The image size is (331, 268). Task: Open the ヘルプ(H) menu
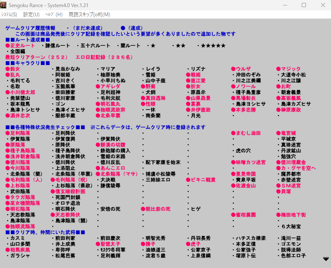tap(54, 15)
